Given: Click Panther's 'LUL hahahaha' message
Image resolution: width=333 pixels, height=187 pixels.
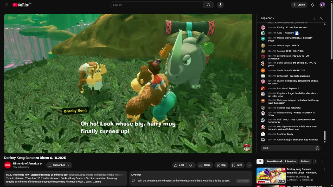Looking at the screenshot, I should pos(293,108).
